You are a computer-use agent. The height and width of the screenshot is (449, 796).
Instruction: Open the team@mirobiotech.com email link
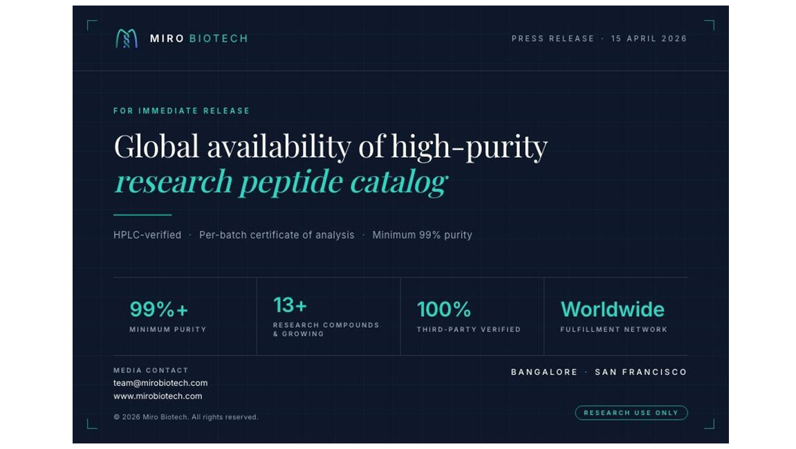160,383
